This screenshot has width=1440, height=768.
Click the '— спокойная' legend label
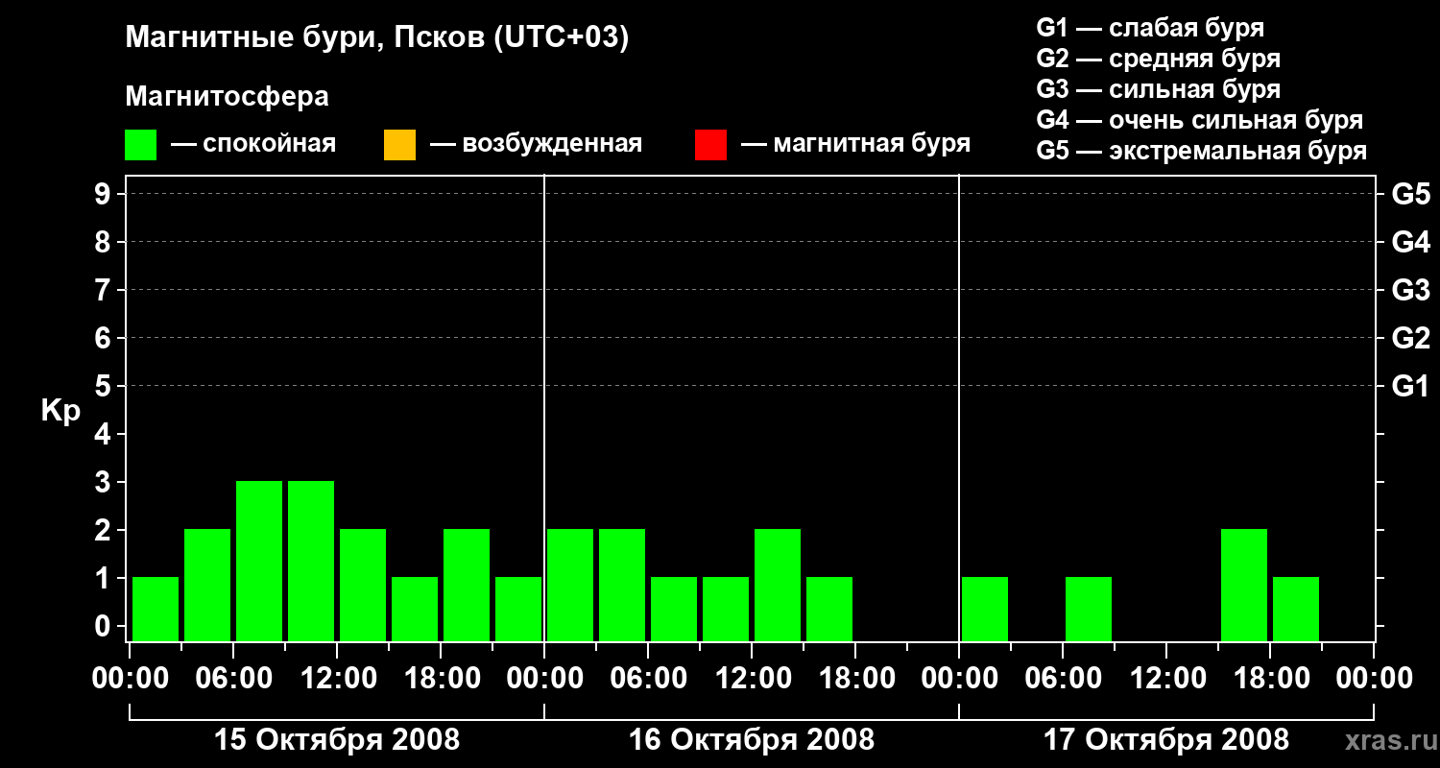pyautogui.click(x=253, y=144)
